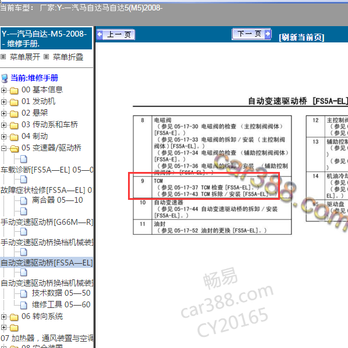348x348 pixels.
Task: Click document icon beside 离合器 05—10
Action: coord(24,200)
